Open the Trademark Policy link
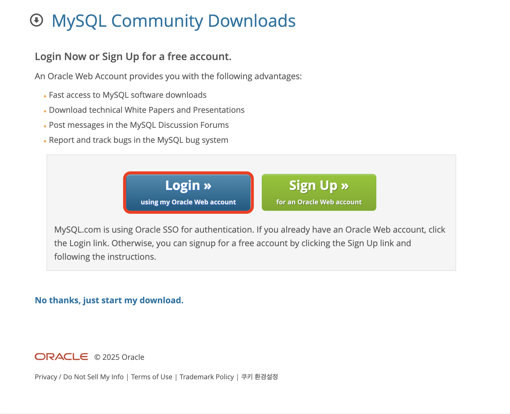 click(x=207, y=377)
